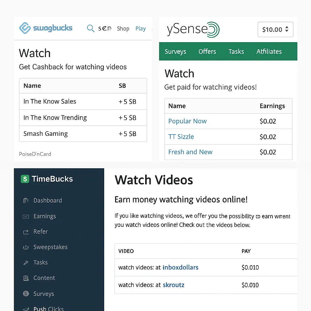The height and width of the screenshot is (311, 311).
Task: Switch to the Offers tab in ySense
Action: point(207,52)
